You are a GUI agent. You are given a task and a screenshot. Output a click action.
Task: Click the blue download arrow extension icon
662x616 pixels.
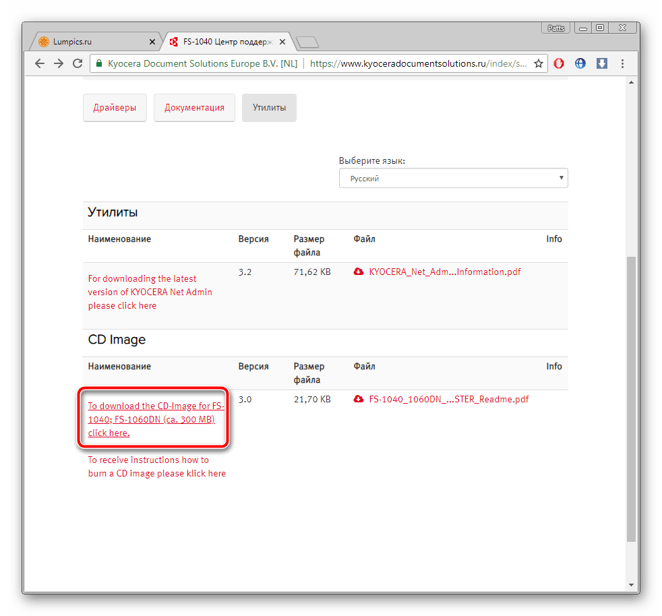coord(602,63)
